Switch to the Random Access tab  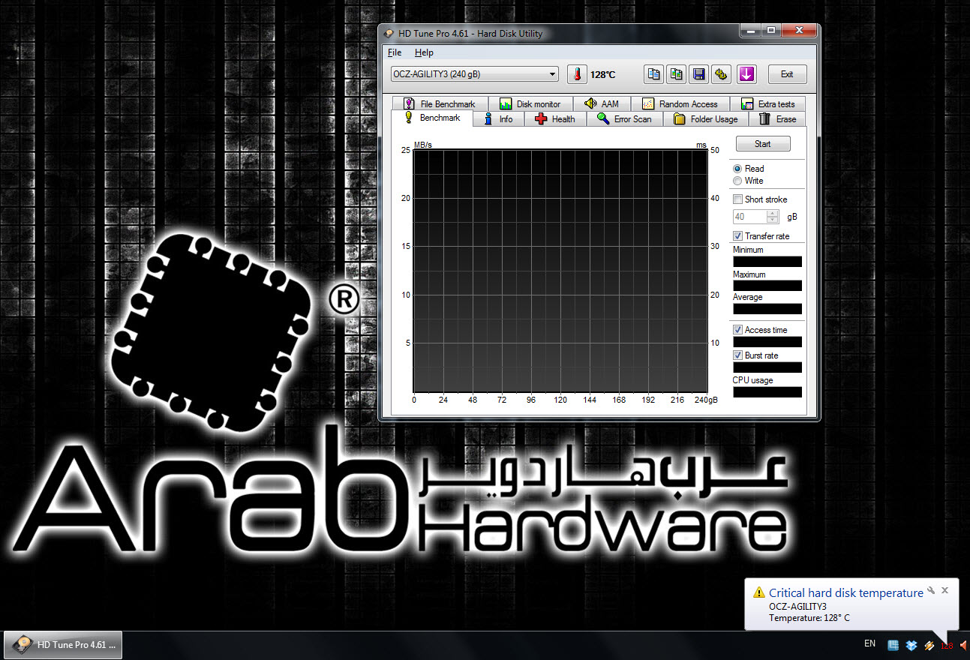680,104
